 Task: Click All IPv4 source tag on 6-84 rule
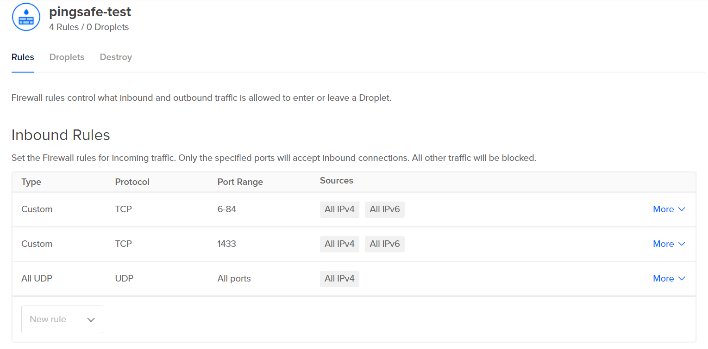coord(339,209)
